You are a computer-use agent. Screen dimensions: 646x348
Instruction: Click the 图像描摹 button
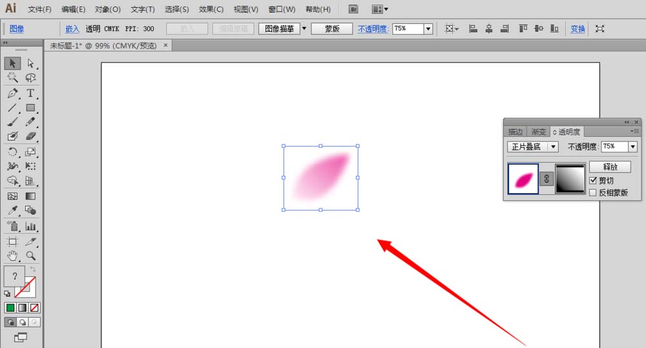[279, 29]
